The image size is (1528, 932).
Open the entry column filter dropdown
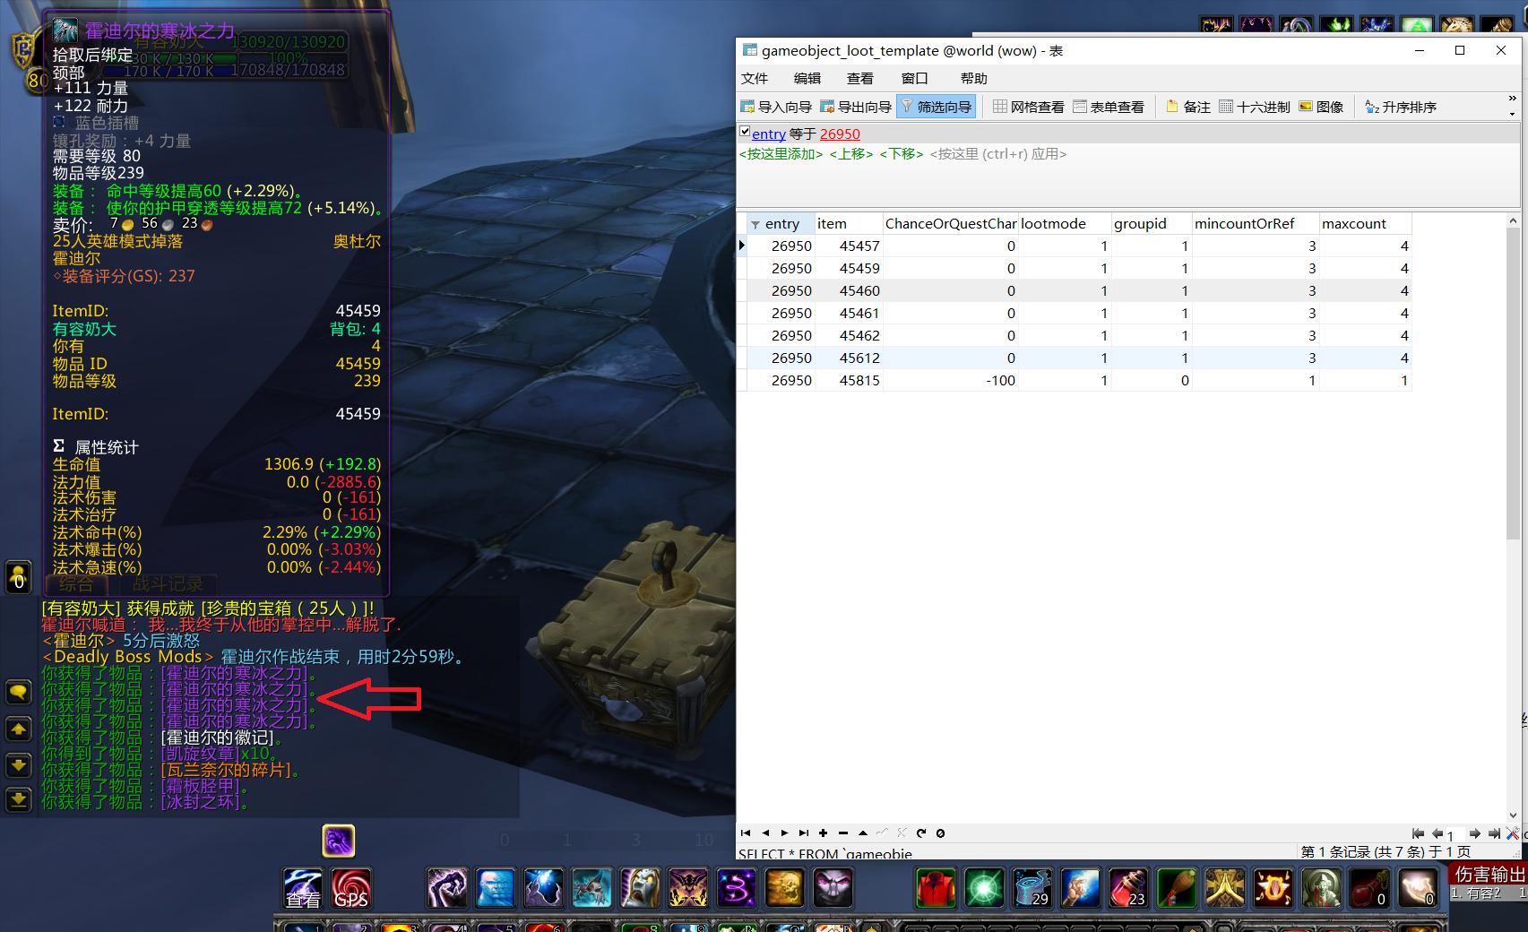click(755, 225)
